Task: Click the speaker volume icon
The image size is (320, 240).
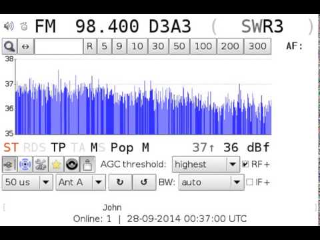Action: [x=9, y=26]
